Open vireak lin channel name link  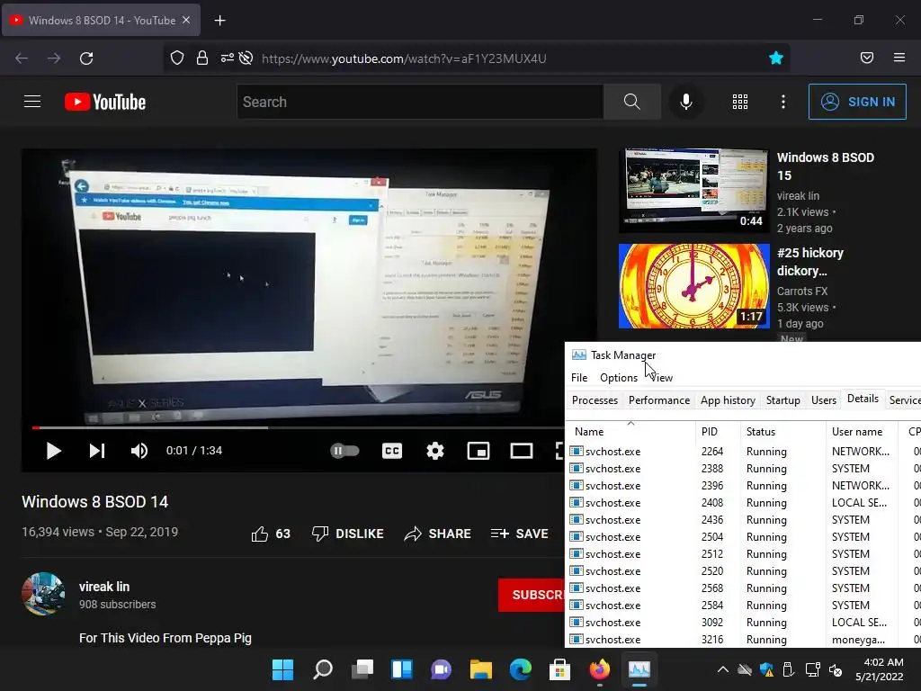[104, 587]
